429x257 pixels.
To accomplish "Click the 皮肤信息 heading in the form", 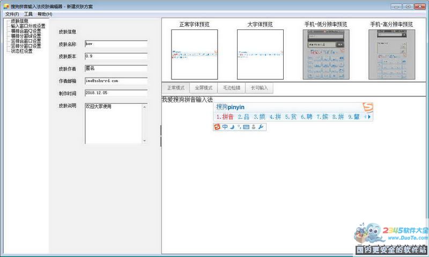I will [68, 32].
